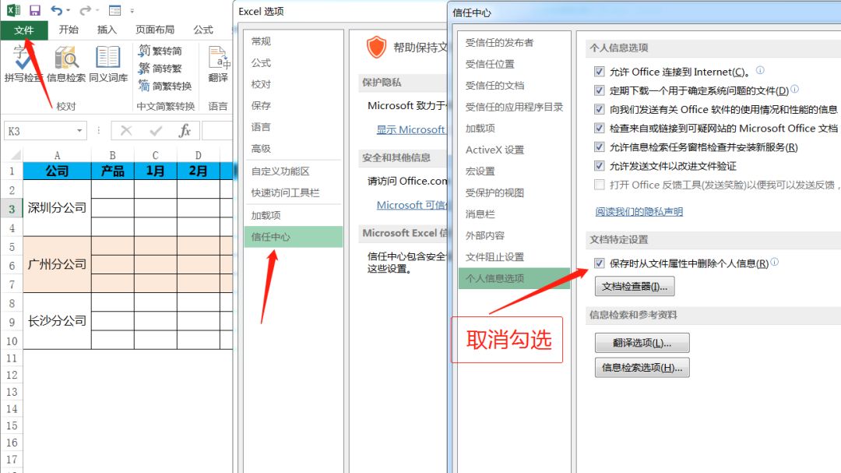Toggle 定期下载一个用于确定系统问题的文件 checkbox
The height and width of the screenshot is (473, 841).
(x=599, y=90)
